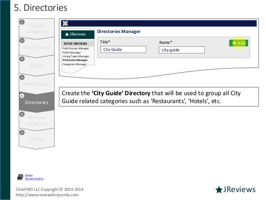Click the Directories Manager heading

[x=119, y=31]
